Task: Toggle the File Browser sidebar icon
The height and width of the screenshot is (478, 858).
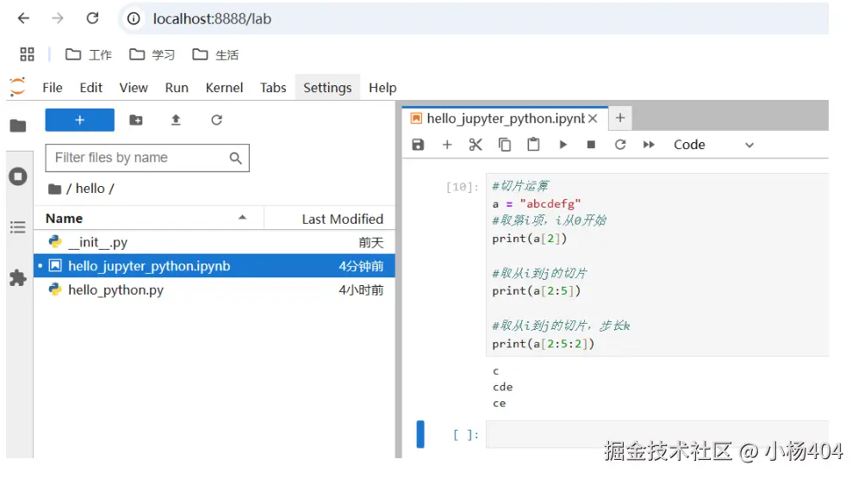Action: coord(18,126)
